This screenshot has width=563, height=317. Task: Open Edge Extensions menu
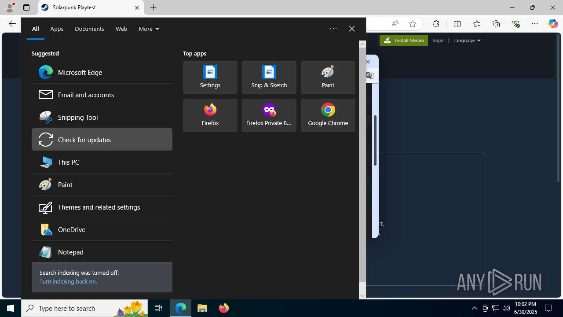coord(436,24)
